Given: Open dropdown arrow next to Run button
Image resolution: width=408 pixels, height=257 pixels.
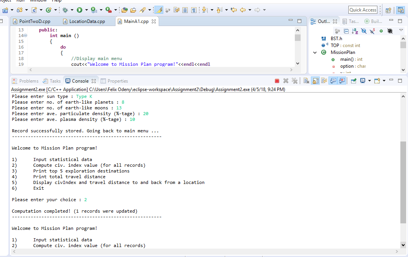Looking at the screenshot, I should tap(87, 10).
